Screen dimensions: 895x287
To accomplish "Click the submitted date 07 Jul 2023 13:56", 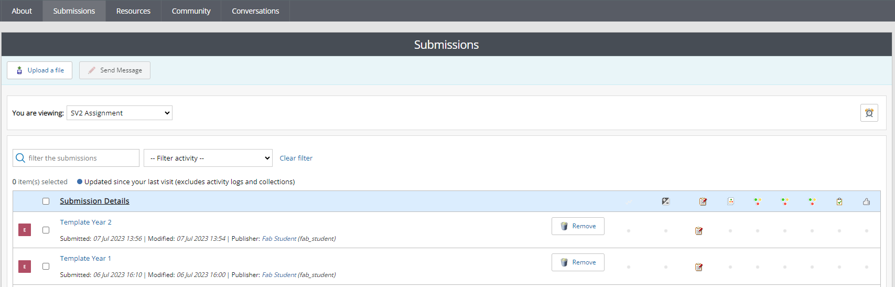I will click(117, 239).
